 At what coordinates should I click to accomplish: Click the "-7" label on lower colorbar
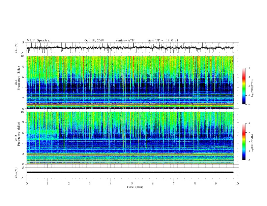248,160
